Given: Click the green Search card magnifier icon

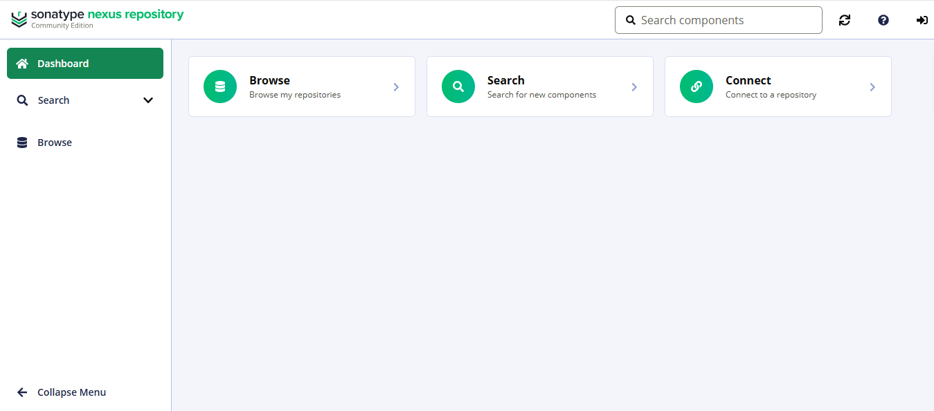Looking at the screenshot, I should (458, 86).
